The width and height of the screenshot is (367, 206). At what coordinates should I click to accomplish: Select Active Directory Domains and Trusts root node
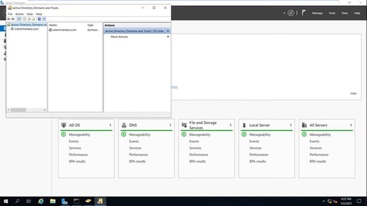pos(28,25)
